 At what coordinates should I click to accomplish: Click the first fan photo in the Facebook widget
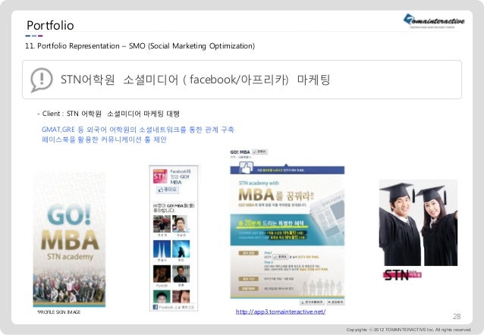click(x=162, y=224)
